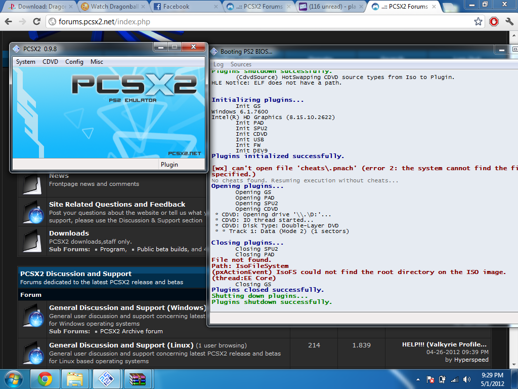This screenshot has width=518, height=389.
Task: Click 'Shutting down plugins...' log line
Action: (x=260, y=296)
